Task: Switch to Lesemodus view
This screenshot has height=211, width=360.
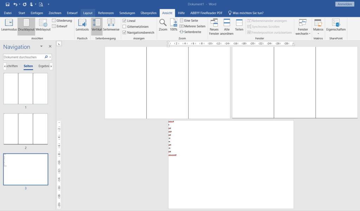Action: (x=9, y=25)
